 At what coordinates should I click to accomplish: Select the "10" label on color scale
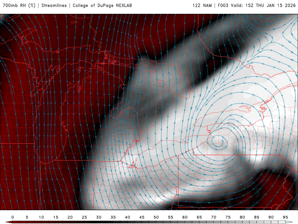click(x=41, y=217)
